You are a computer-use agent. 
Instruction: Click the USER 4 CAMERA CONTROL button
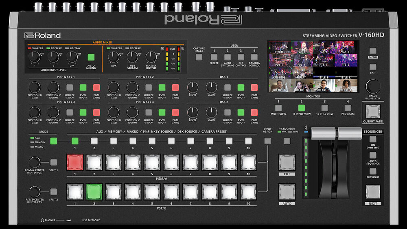[x=254, y=57]
